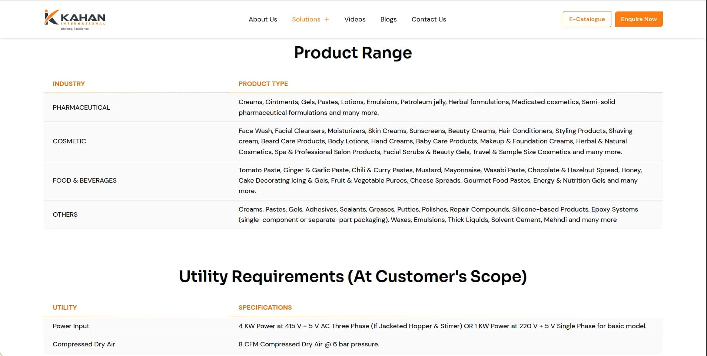Click the text starting 'Tomato Paste, Ginger & Garlic Paste'
The image size is (707, 356).
(440, 180)
